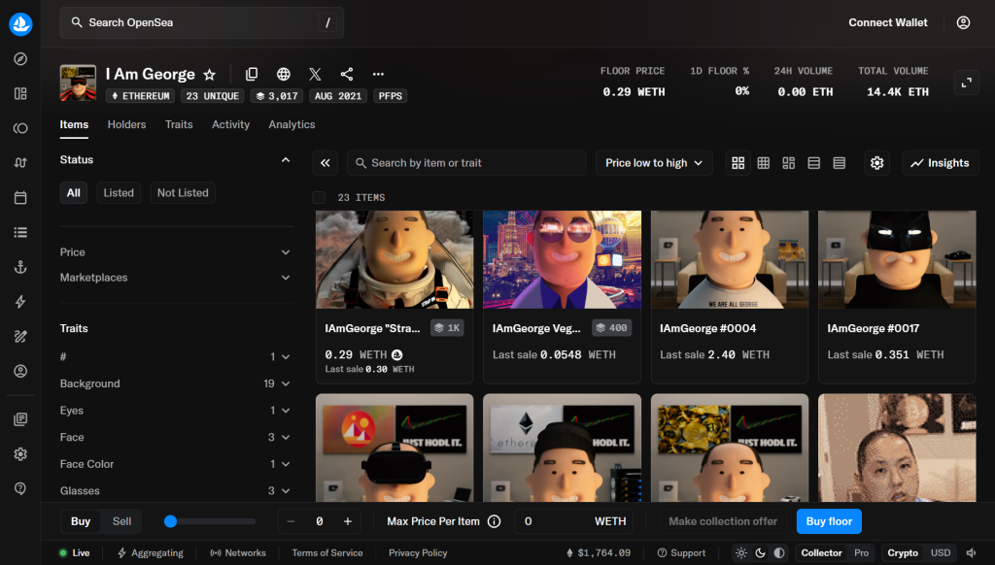
Task: Favorite I Am George with star icon
Action: pos(210,75)
